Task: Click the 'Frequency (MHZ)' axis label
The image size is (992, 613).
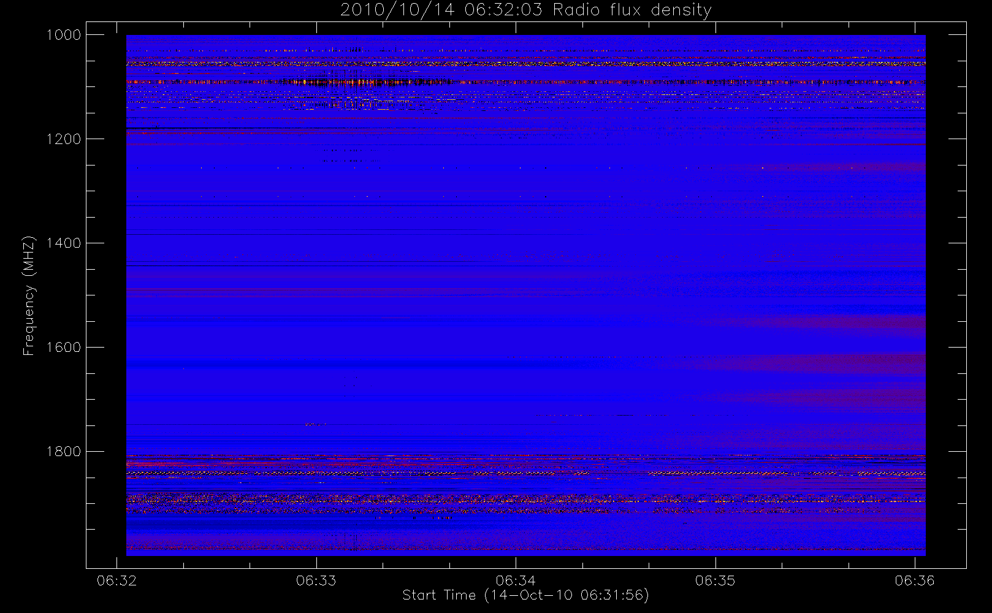Action: 29,296
